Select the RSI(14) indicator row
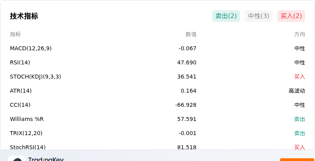 tap(157, 63)
